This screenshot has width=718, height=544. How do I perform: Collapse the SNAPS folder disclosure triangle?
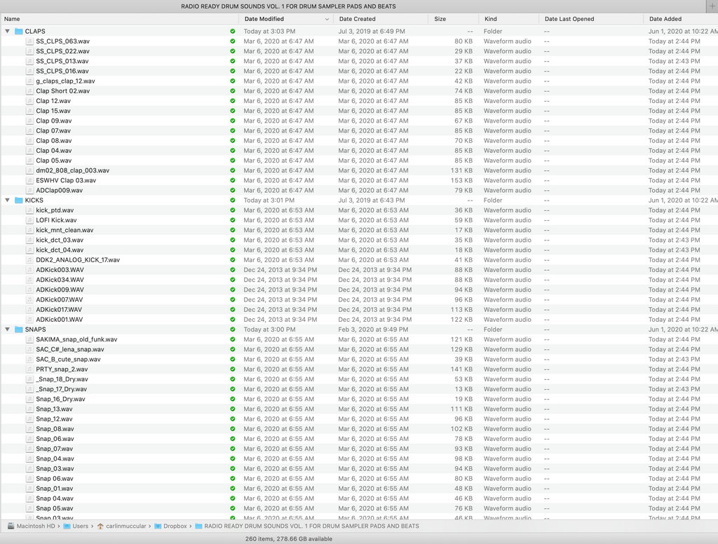point(8,329)
